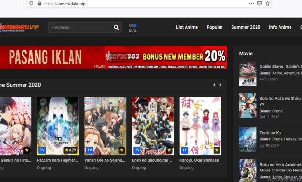The height and width of the screenshot is (182, 302).
Task: Open the Tenki no Ko movie title
Action: click(270, 133)
